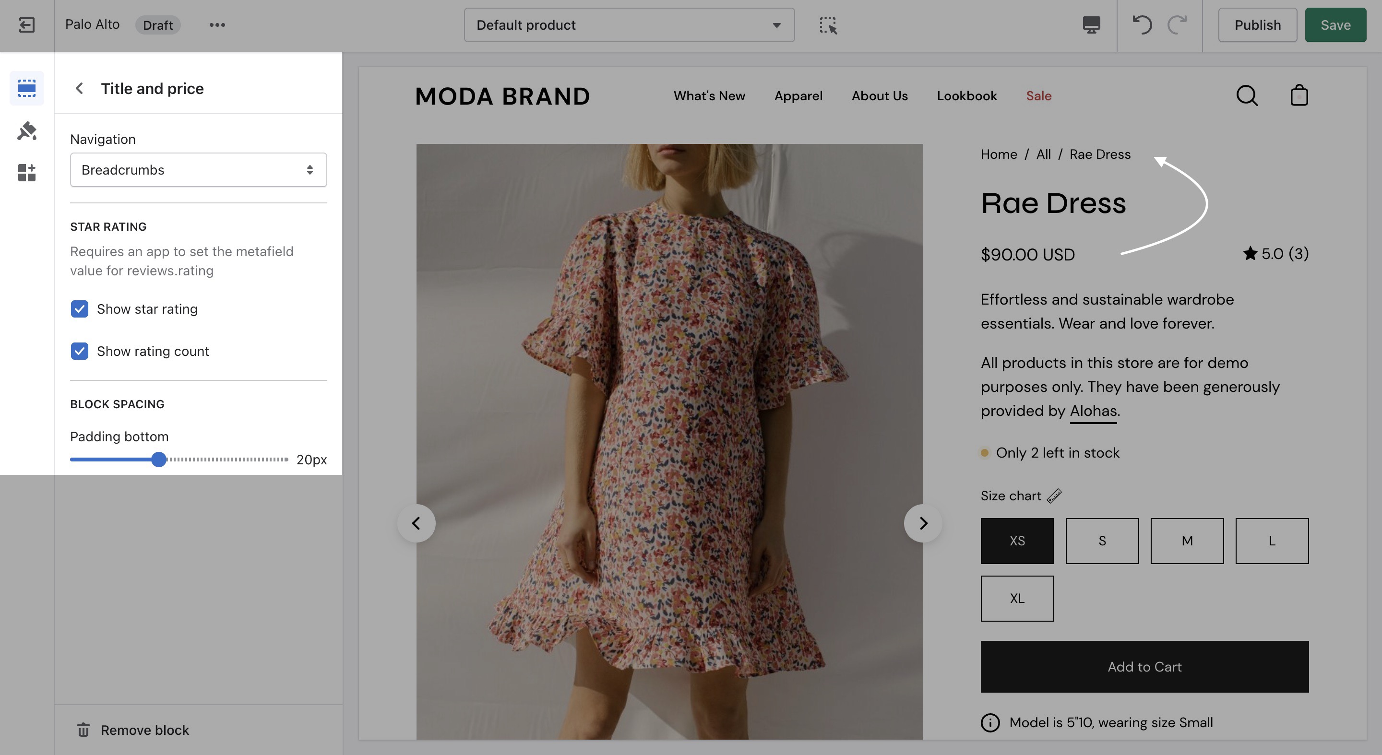The height and width of the screenshot is (755, 1382).
Task: Expand the Default product template selector
Action: pos(629,25)
